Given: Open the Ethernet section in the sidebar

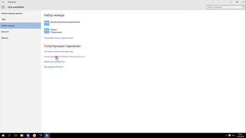Looking at the screenshot, I should click(x=20, y=32).
